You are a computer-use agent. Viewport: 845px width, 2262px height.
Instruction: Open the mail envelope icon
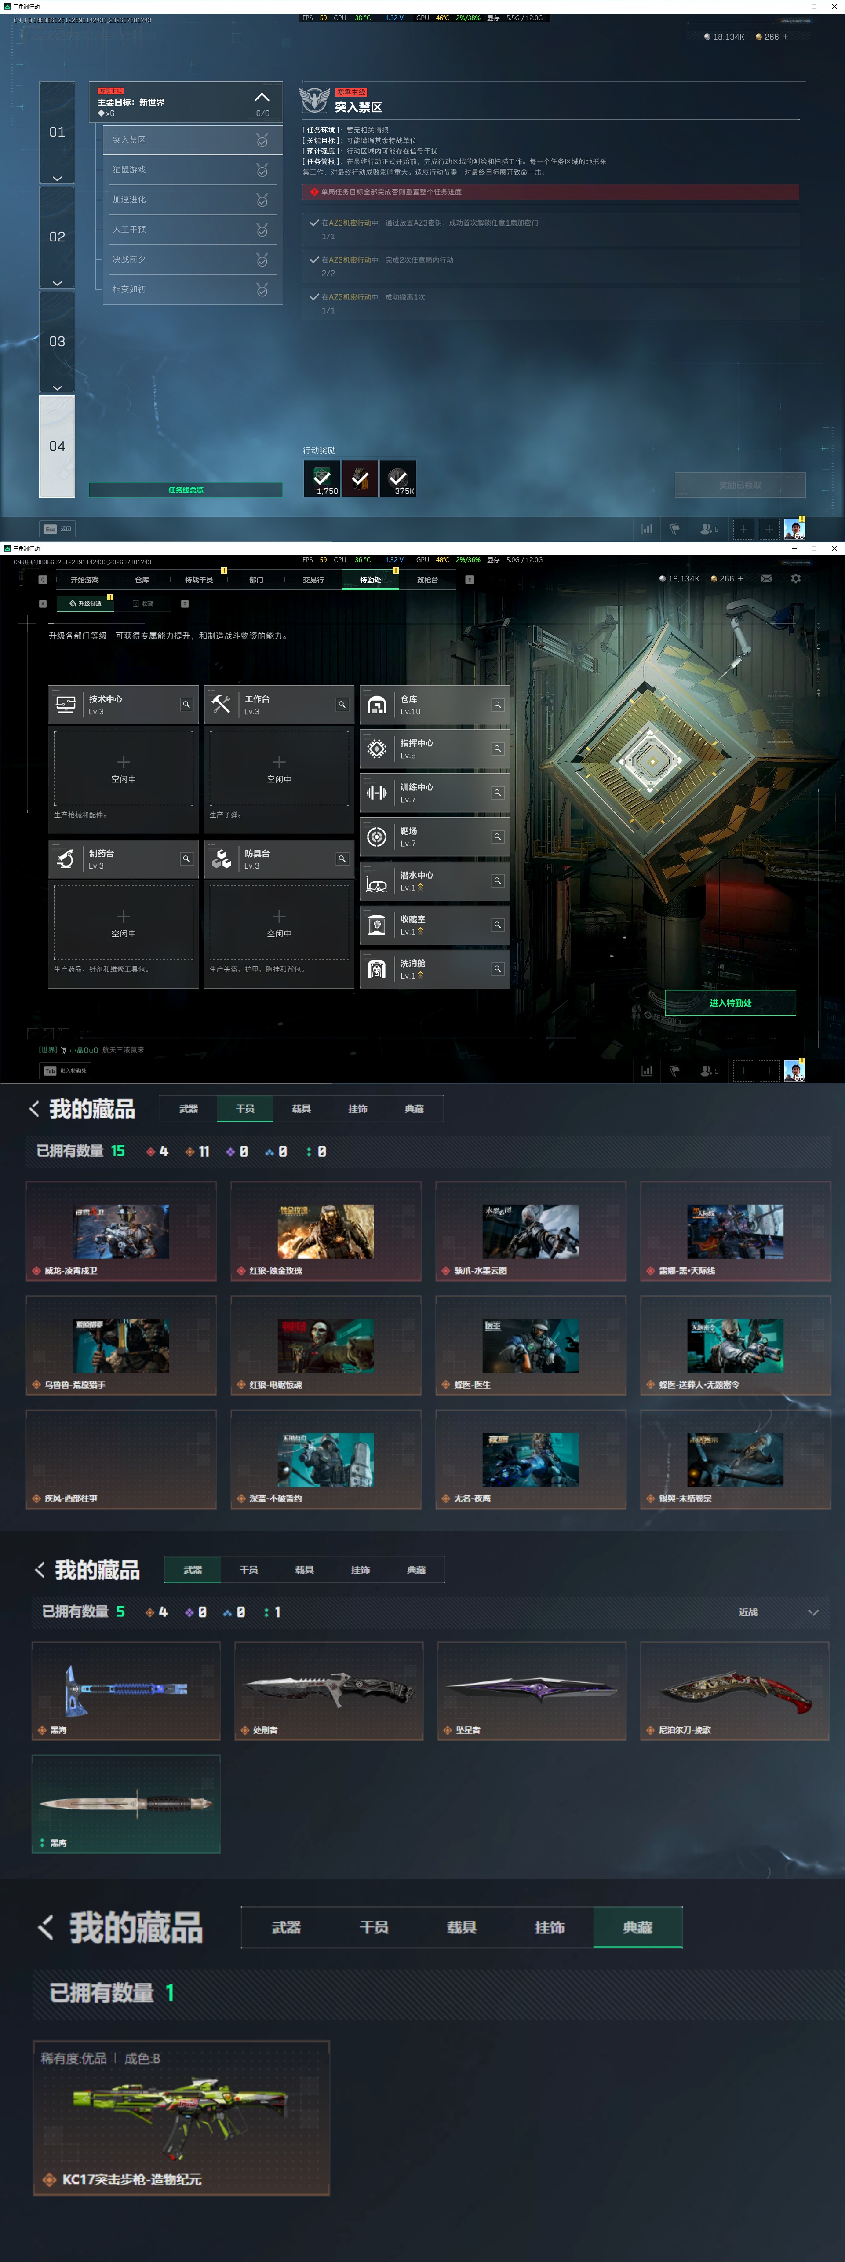767,579
